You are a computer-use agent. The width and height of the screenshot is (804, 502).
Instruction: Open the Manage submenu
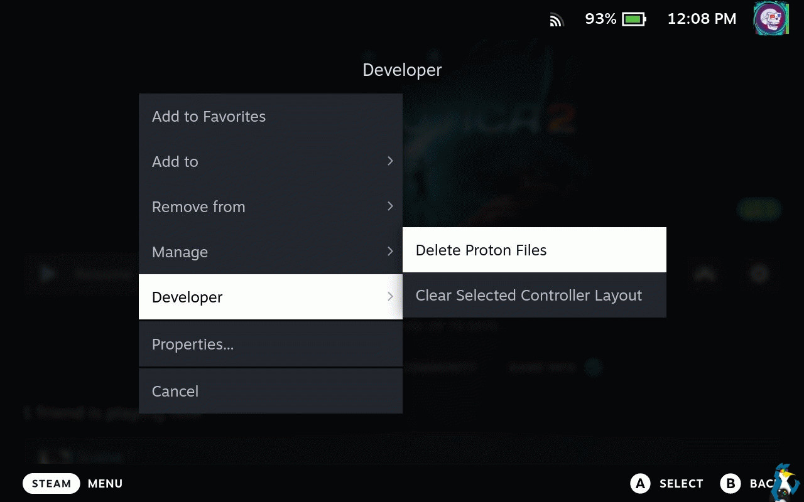[270, 252]
